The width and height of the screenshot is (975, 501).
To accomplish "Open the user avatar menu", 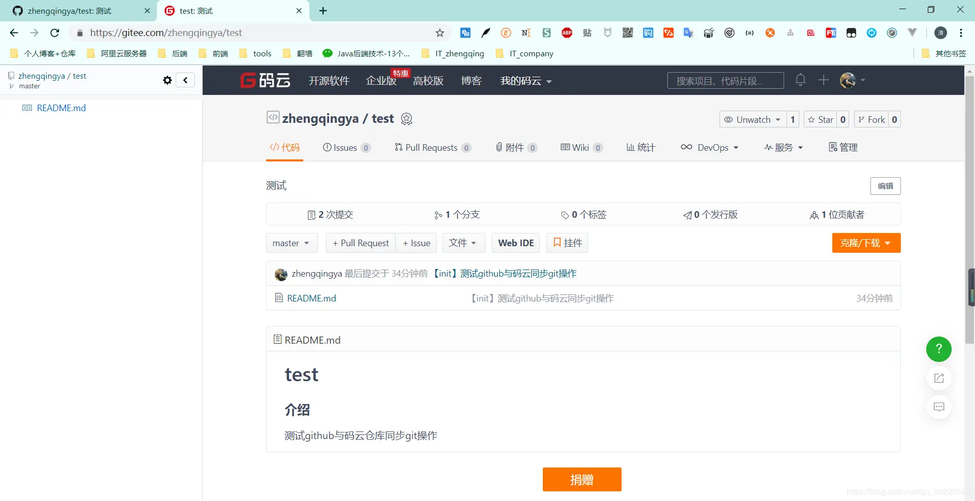I will [x=852, y=80].
